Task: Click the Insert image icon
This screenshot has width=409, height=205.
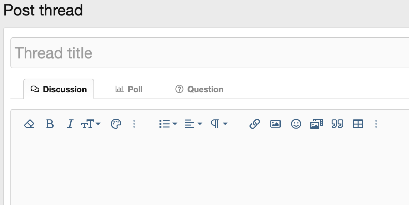Action: tap(275, 124)
